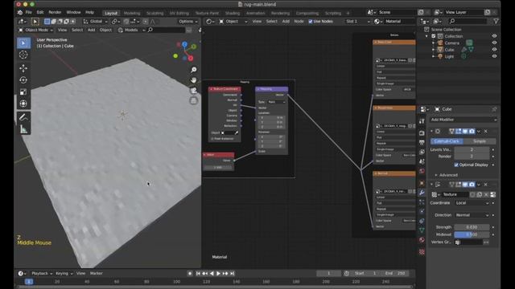Toggle Subdivision modifier render camera icon
Viewport: 515px width, 289px height.
[472, 131]
